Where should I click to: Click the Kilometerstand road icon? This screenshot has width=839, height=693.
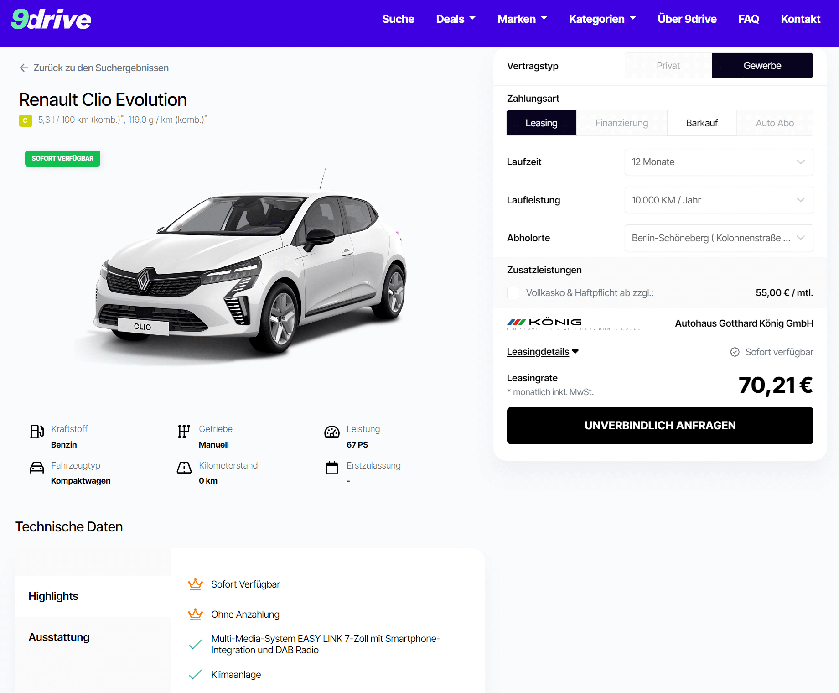coord(184,468)
